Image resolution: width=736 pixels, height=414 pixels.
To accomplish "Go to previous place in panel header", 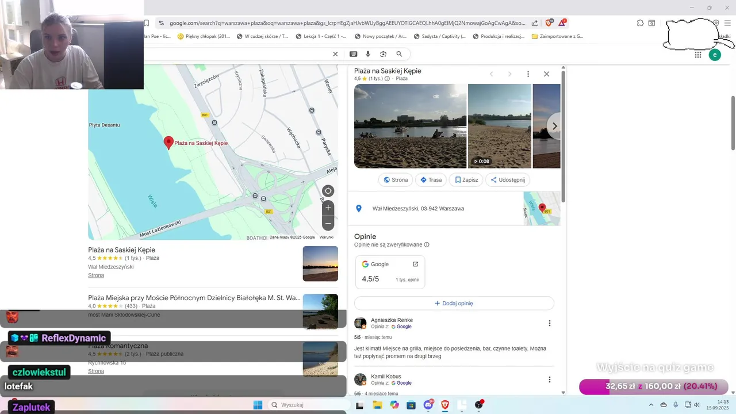I will coord(491,74).
